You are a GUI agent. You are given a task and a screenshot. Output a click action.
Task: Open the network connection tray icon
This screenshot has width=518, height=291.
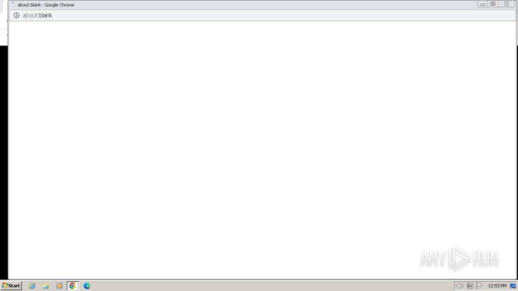[x=469, y=286]
